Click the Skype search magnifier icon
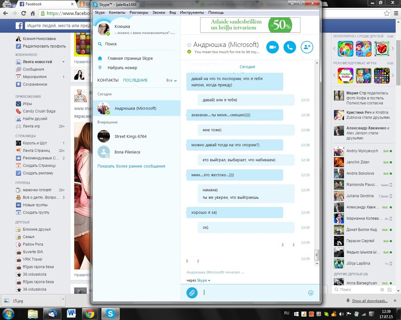This screenshot has height=320, width=401. pos(100,44)
